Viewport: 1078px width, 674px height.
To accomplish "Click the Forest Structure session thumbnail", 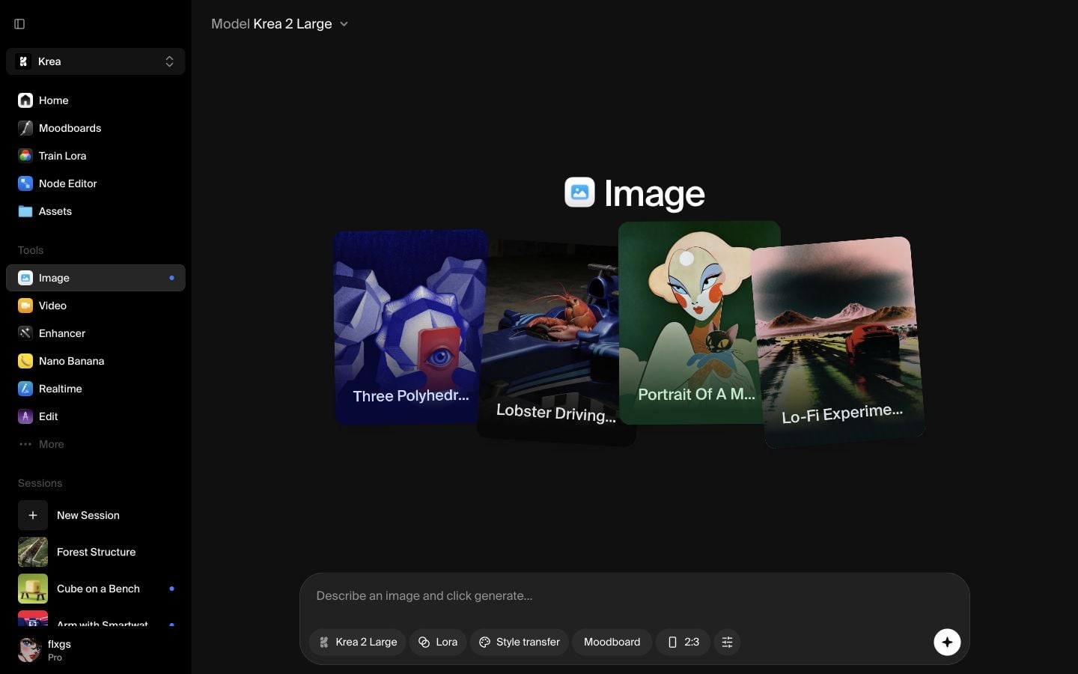I will pyautogui.click(x=33, y=552).
